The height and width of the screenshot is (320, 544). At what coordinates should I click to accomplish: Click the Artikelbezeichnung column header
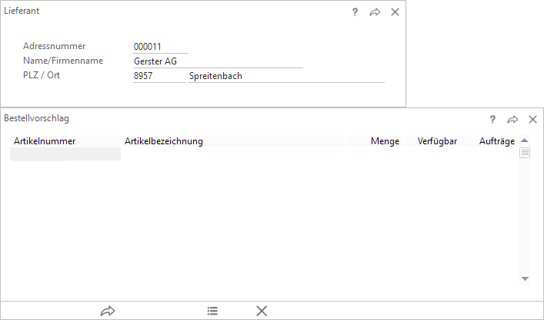point(163,141)
